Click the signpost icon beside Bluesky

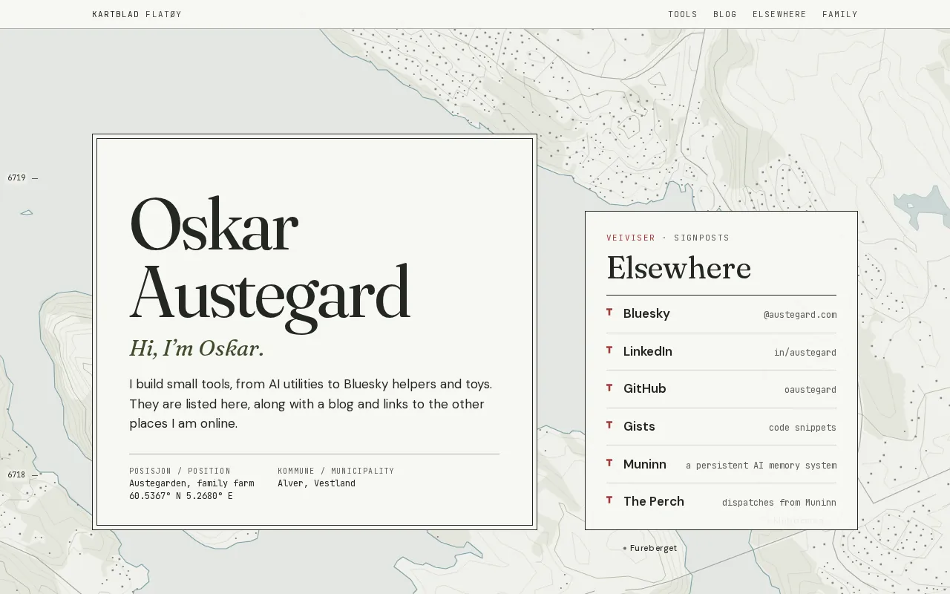coord(609,313)
